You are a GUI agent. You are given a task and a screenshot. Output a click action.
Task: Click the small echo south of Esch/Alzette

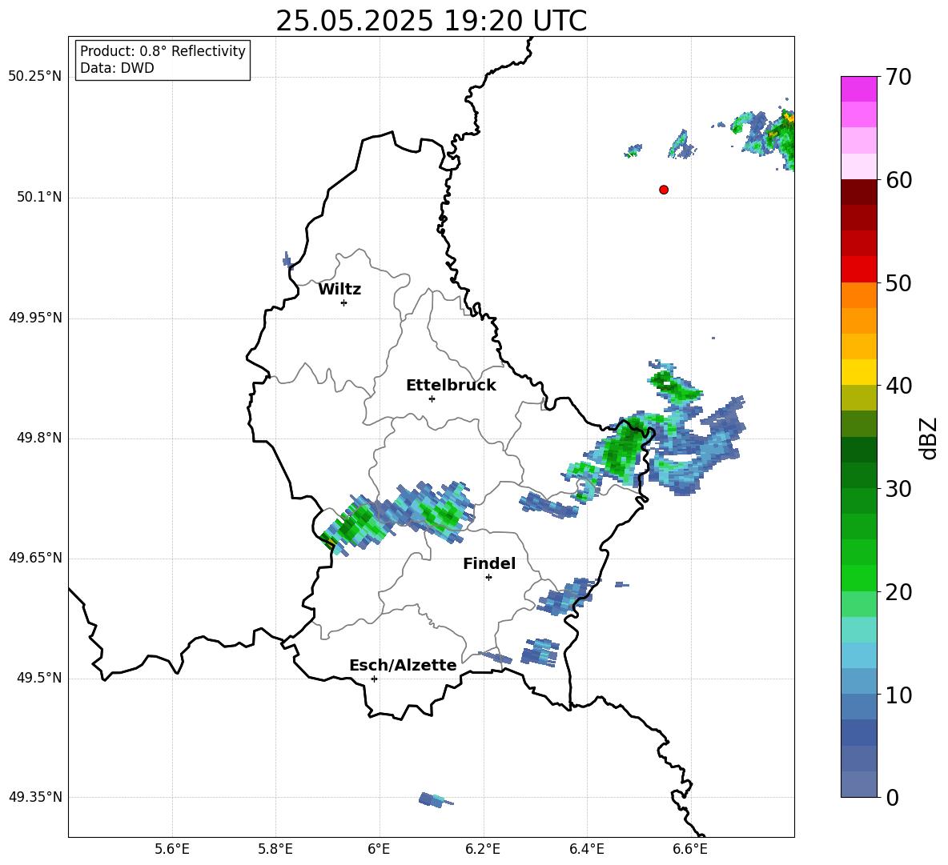tap(436, 800)
